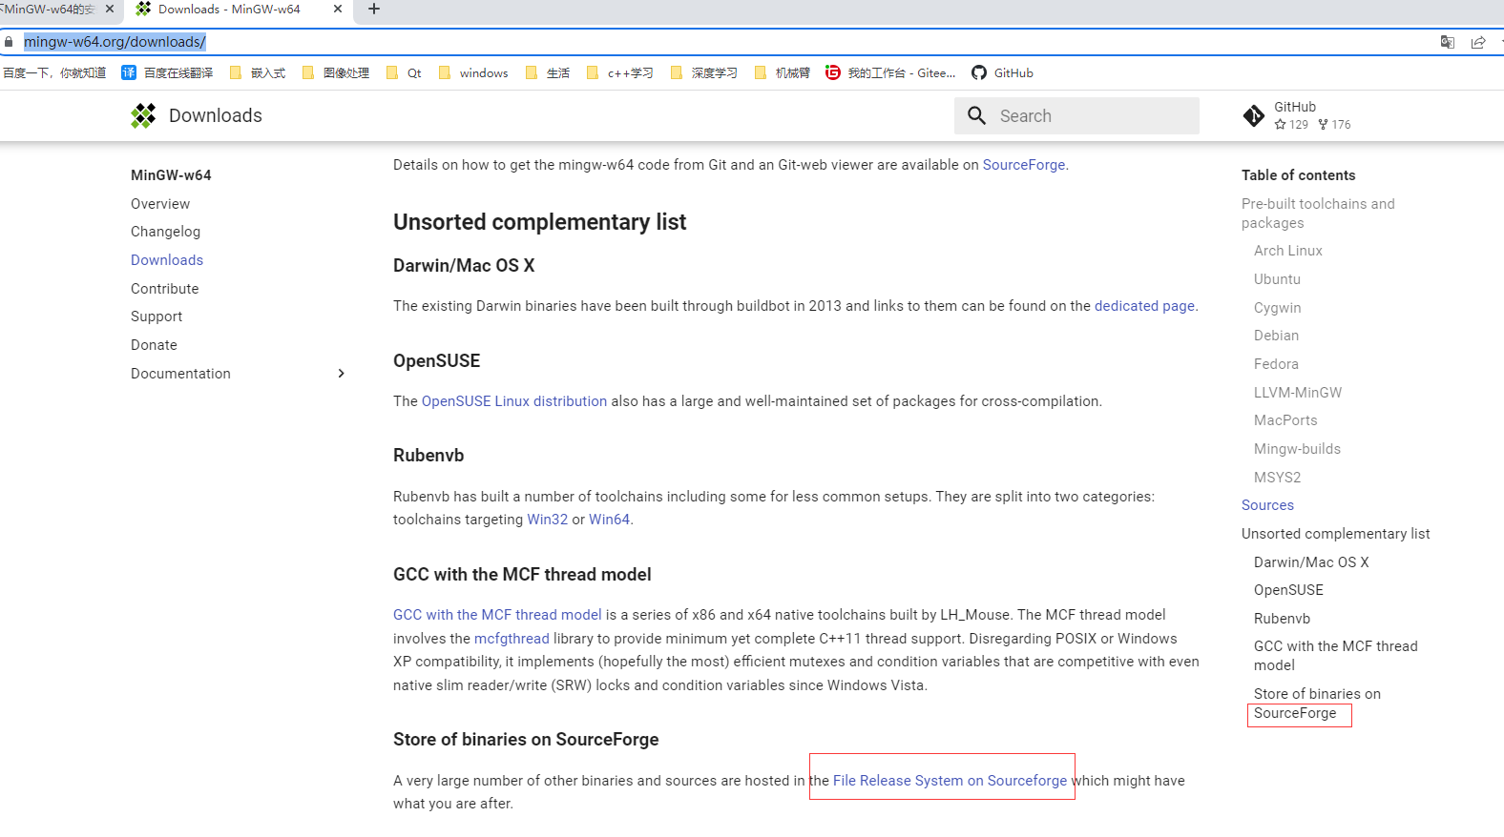The width and height of the screenshot is (1504, 837).
Task: Click the Search input field
Action: (x=1076, y=115)
